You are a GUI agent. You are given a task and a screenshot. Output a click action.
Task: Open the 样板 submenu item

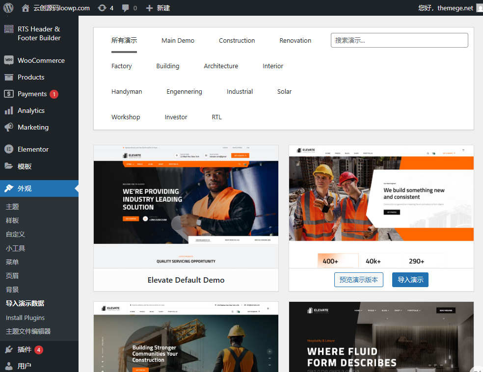tap(12, 220)
